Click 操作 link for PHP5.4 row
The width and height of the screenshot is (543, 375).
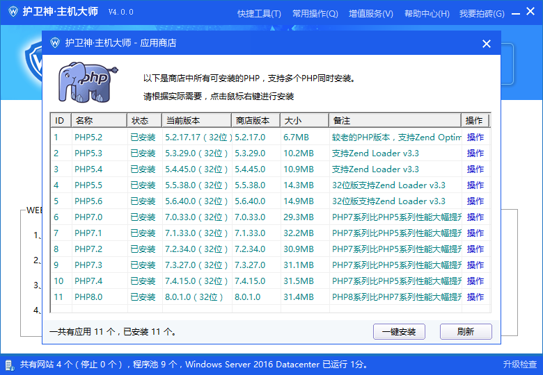[x=475, y=169]
